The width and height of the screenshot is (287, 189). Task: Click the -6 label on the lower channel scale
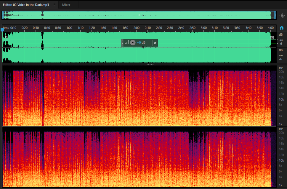click(280, 59)
